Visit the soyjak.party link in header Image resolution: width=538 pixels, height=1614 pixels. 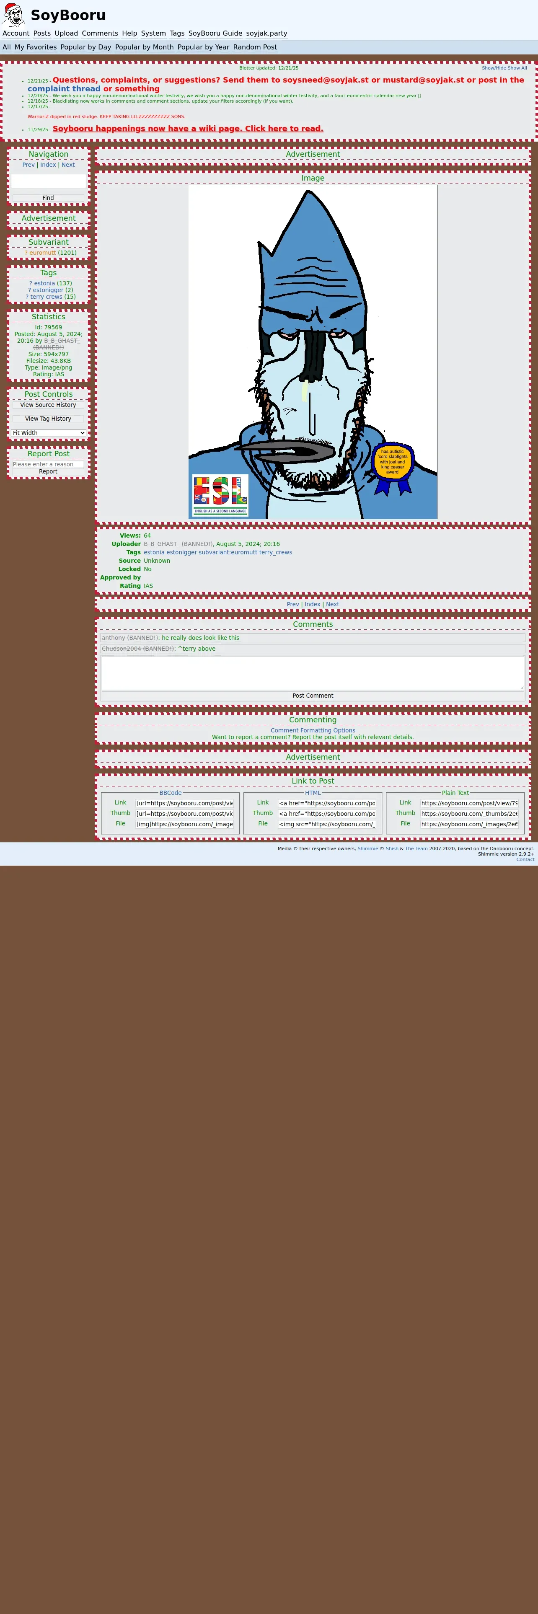click(267, 33)
